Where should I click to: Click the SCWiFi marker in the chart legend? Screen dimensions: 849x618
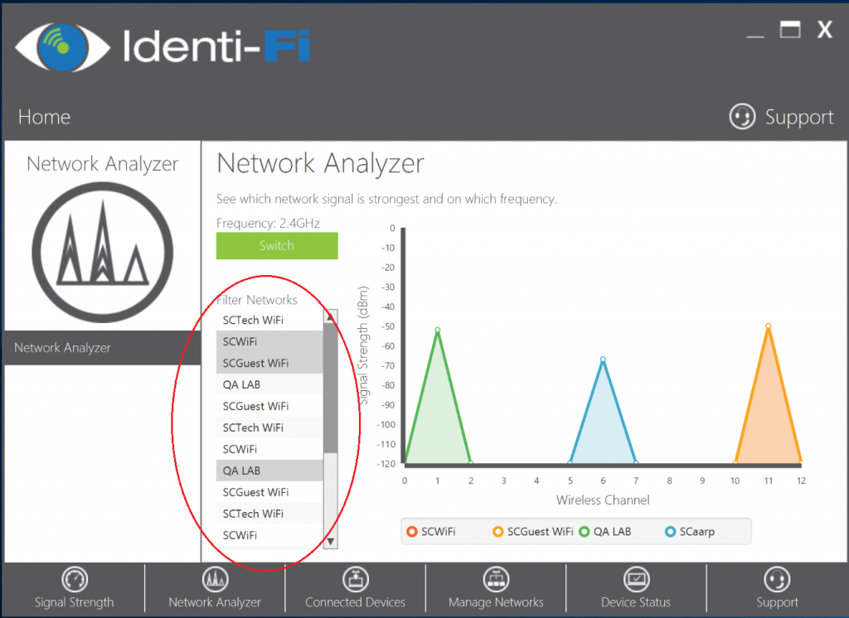click(x=412, y=531)
